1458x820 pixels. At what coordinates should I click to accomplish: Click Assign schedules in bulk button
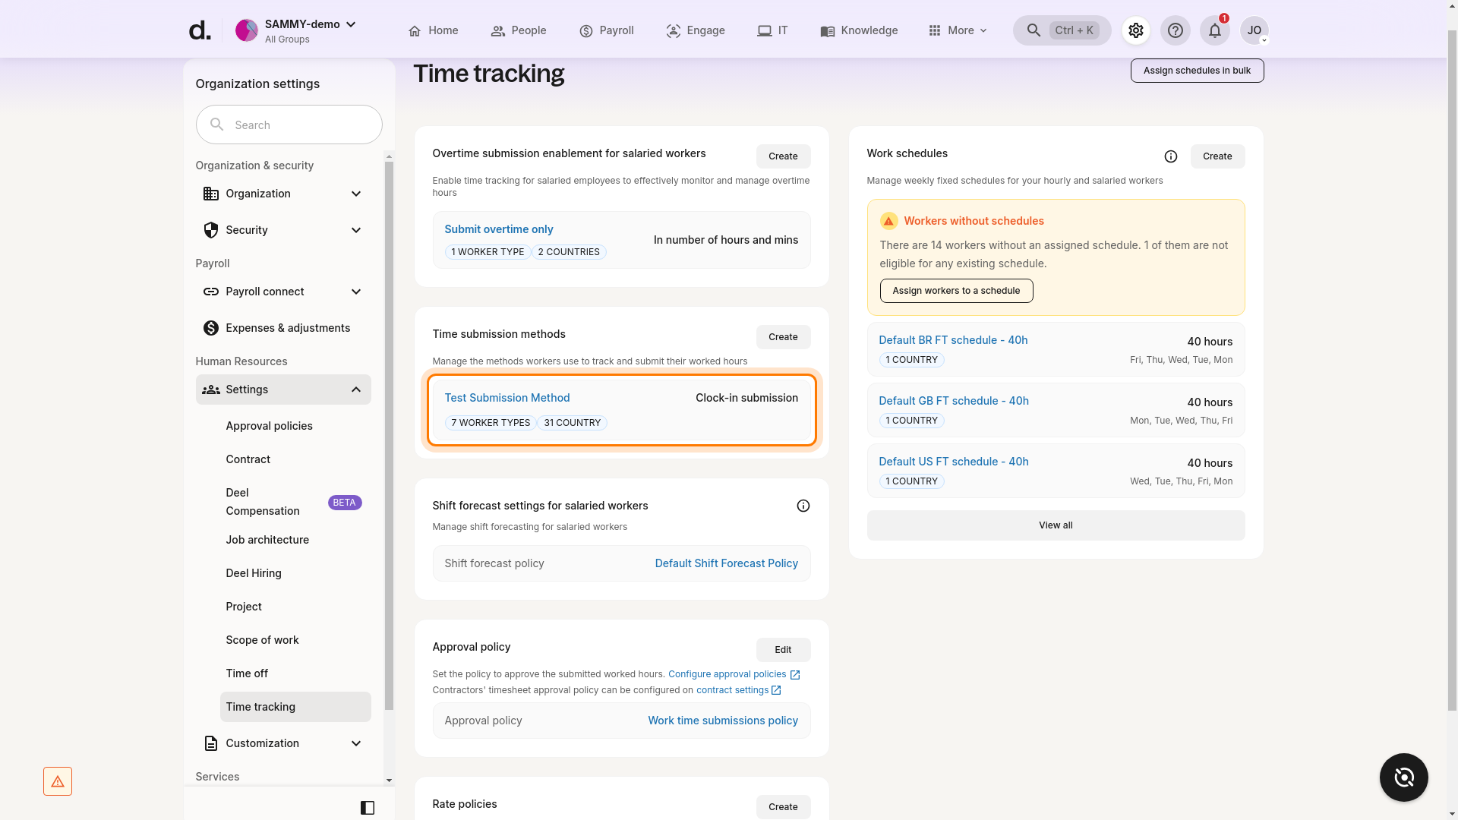pyautogui.click(x=1197, y=71)
